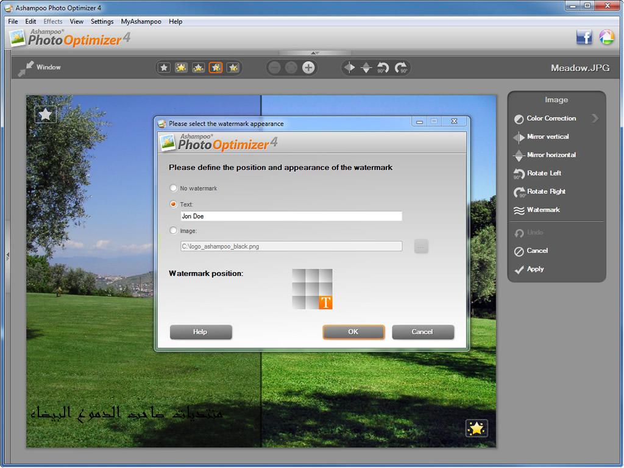Open the MyAshampoo menu

141,21
